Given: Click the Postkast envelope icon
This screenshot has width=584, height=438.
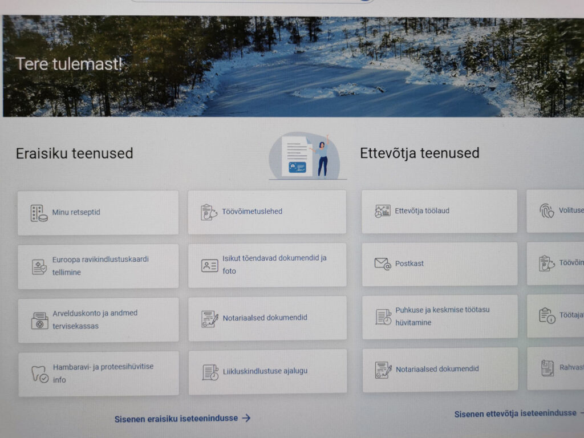Looking at the screenshot, I should tap(382, 264).
